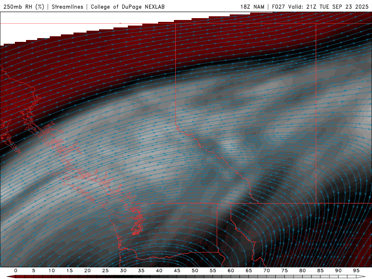Click the colorbar label "30"
The image size is (372, 279).
point(123,271)
